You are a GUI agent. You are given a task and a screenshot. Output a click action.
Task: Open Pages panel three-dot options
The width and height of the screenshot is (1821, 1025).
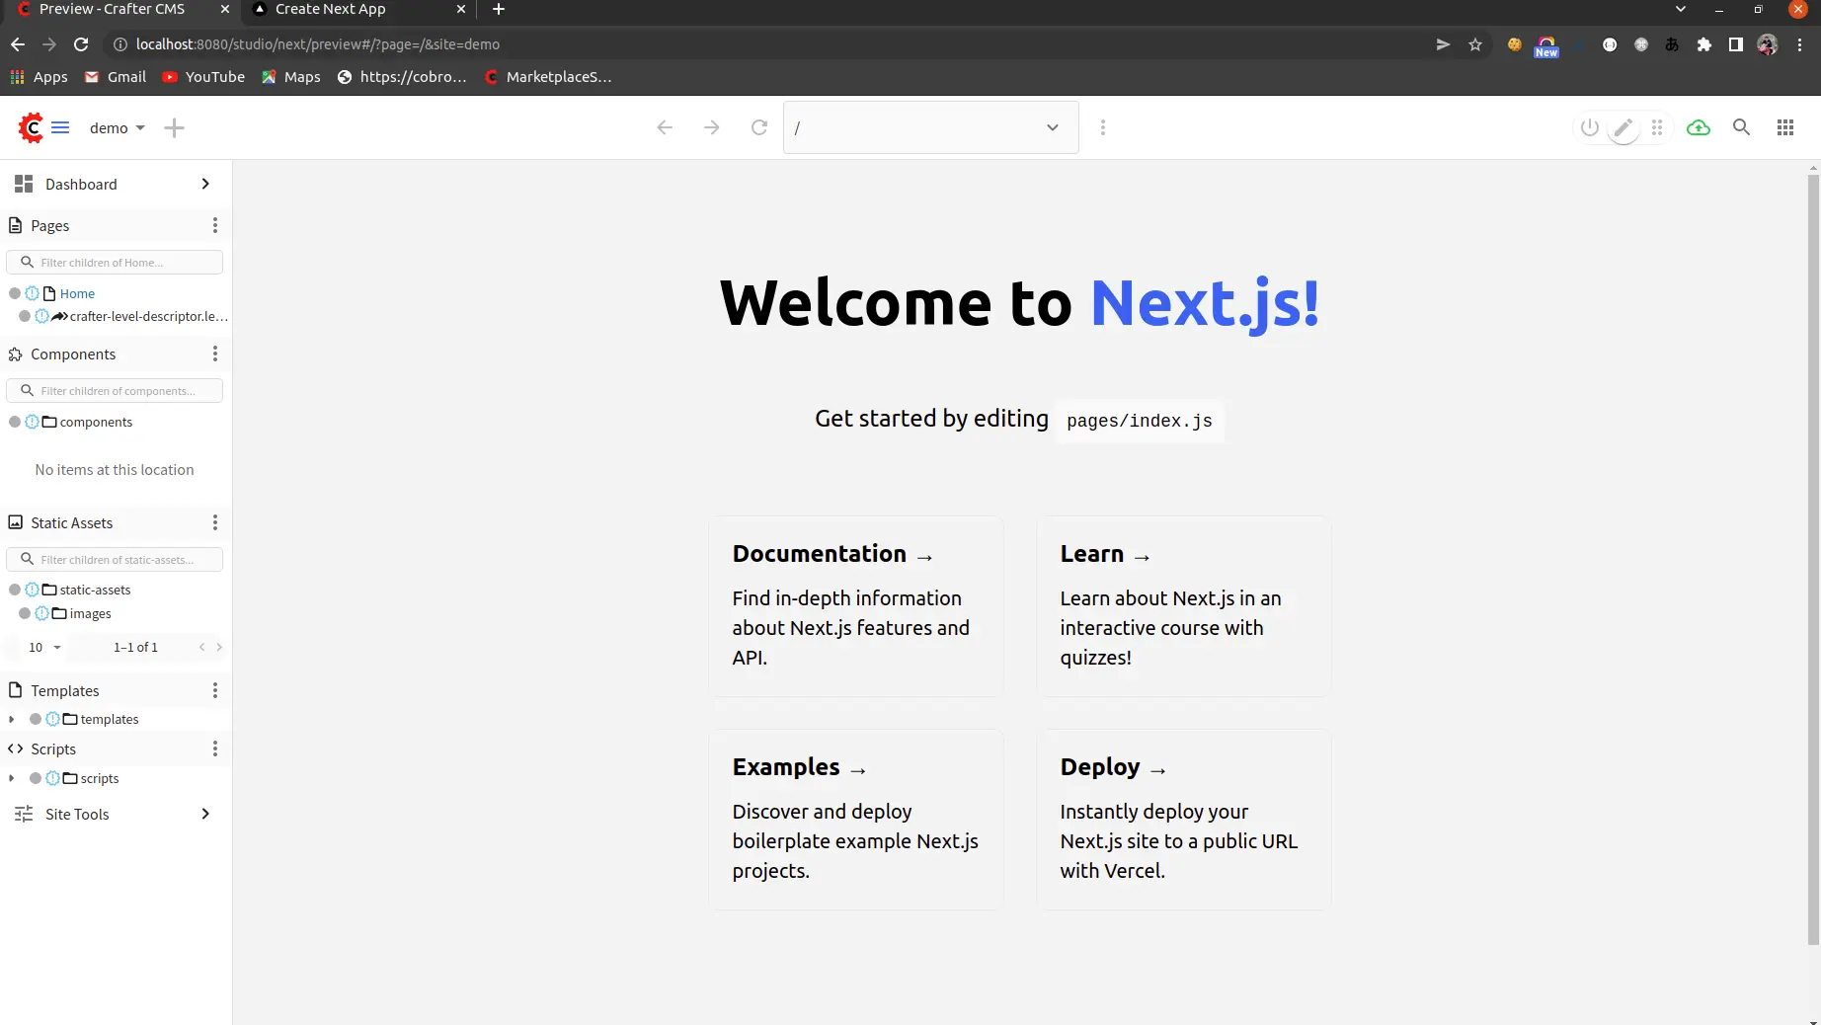coord(214,226)
